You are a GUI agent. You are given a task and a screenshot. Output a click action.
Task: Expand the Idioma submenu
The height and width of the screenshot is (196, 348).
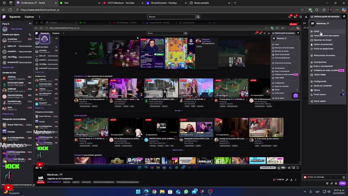(327, 90)
